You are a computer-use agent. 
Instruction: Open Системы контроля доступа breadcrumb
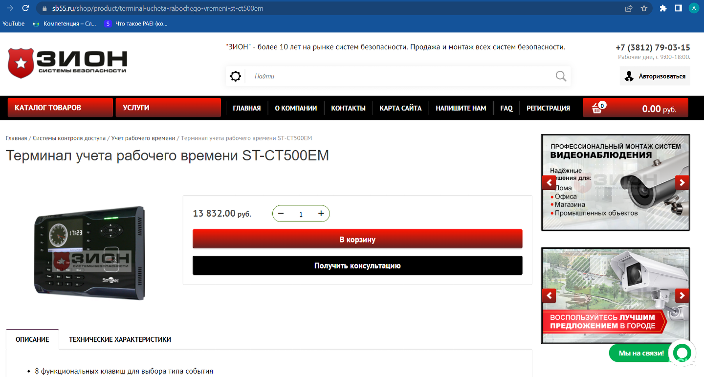pos(69,138)
